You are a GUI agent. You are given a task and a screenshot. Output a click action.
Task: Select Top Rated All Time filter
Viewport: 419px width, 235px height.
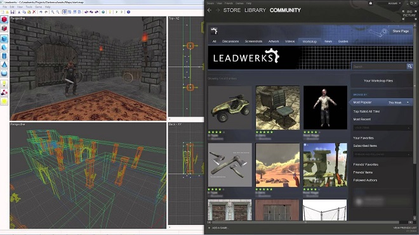366,111
